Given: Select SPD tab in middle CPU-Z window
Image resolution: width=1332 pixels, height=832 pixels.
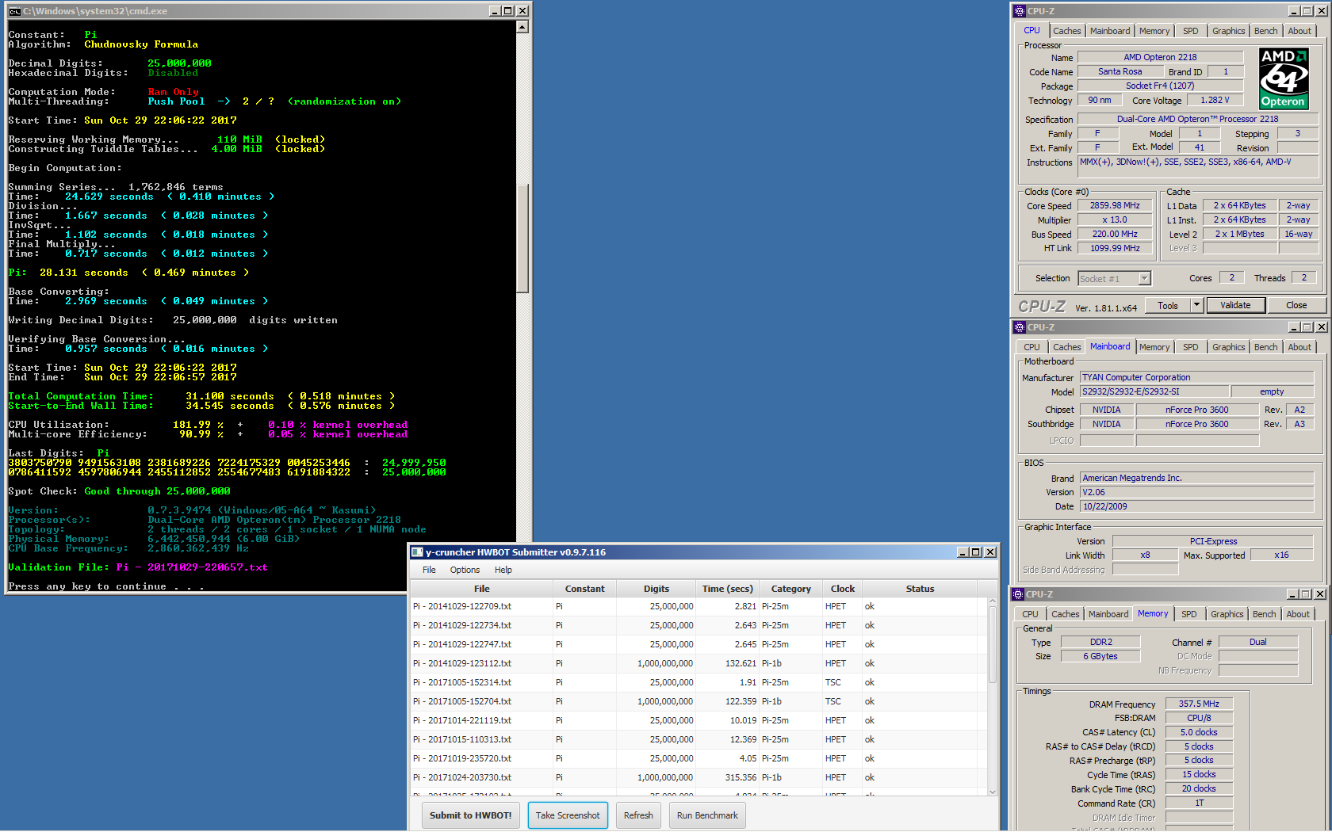Looking at the screenshot, I should 1191,347.
